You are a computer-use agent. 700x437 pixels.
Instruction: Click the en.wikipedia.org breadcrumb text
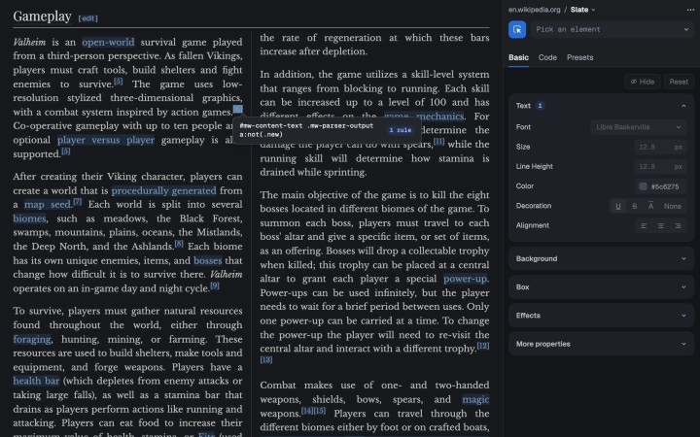534,10
